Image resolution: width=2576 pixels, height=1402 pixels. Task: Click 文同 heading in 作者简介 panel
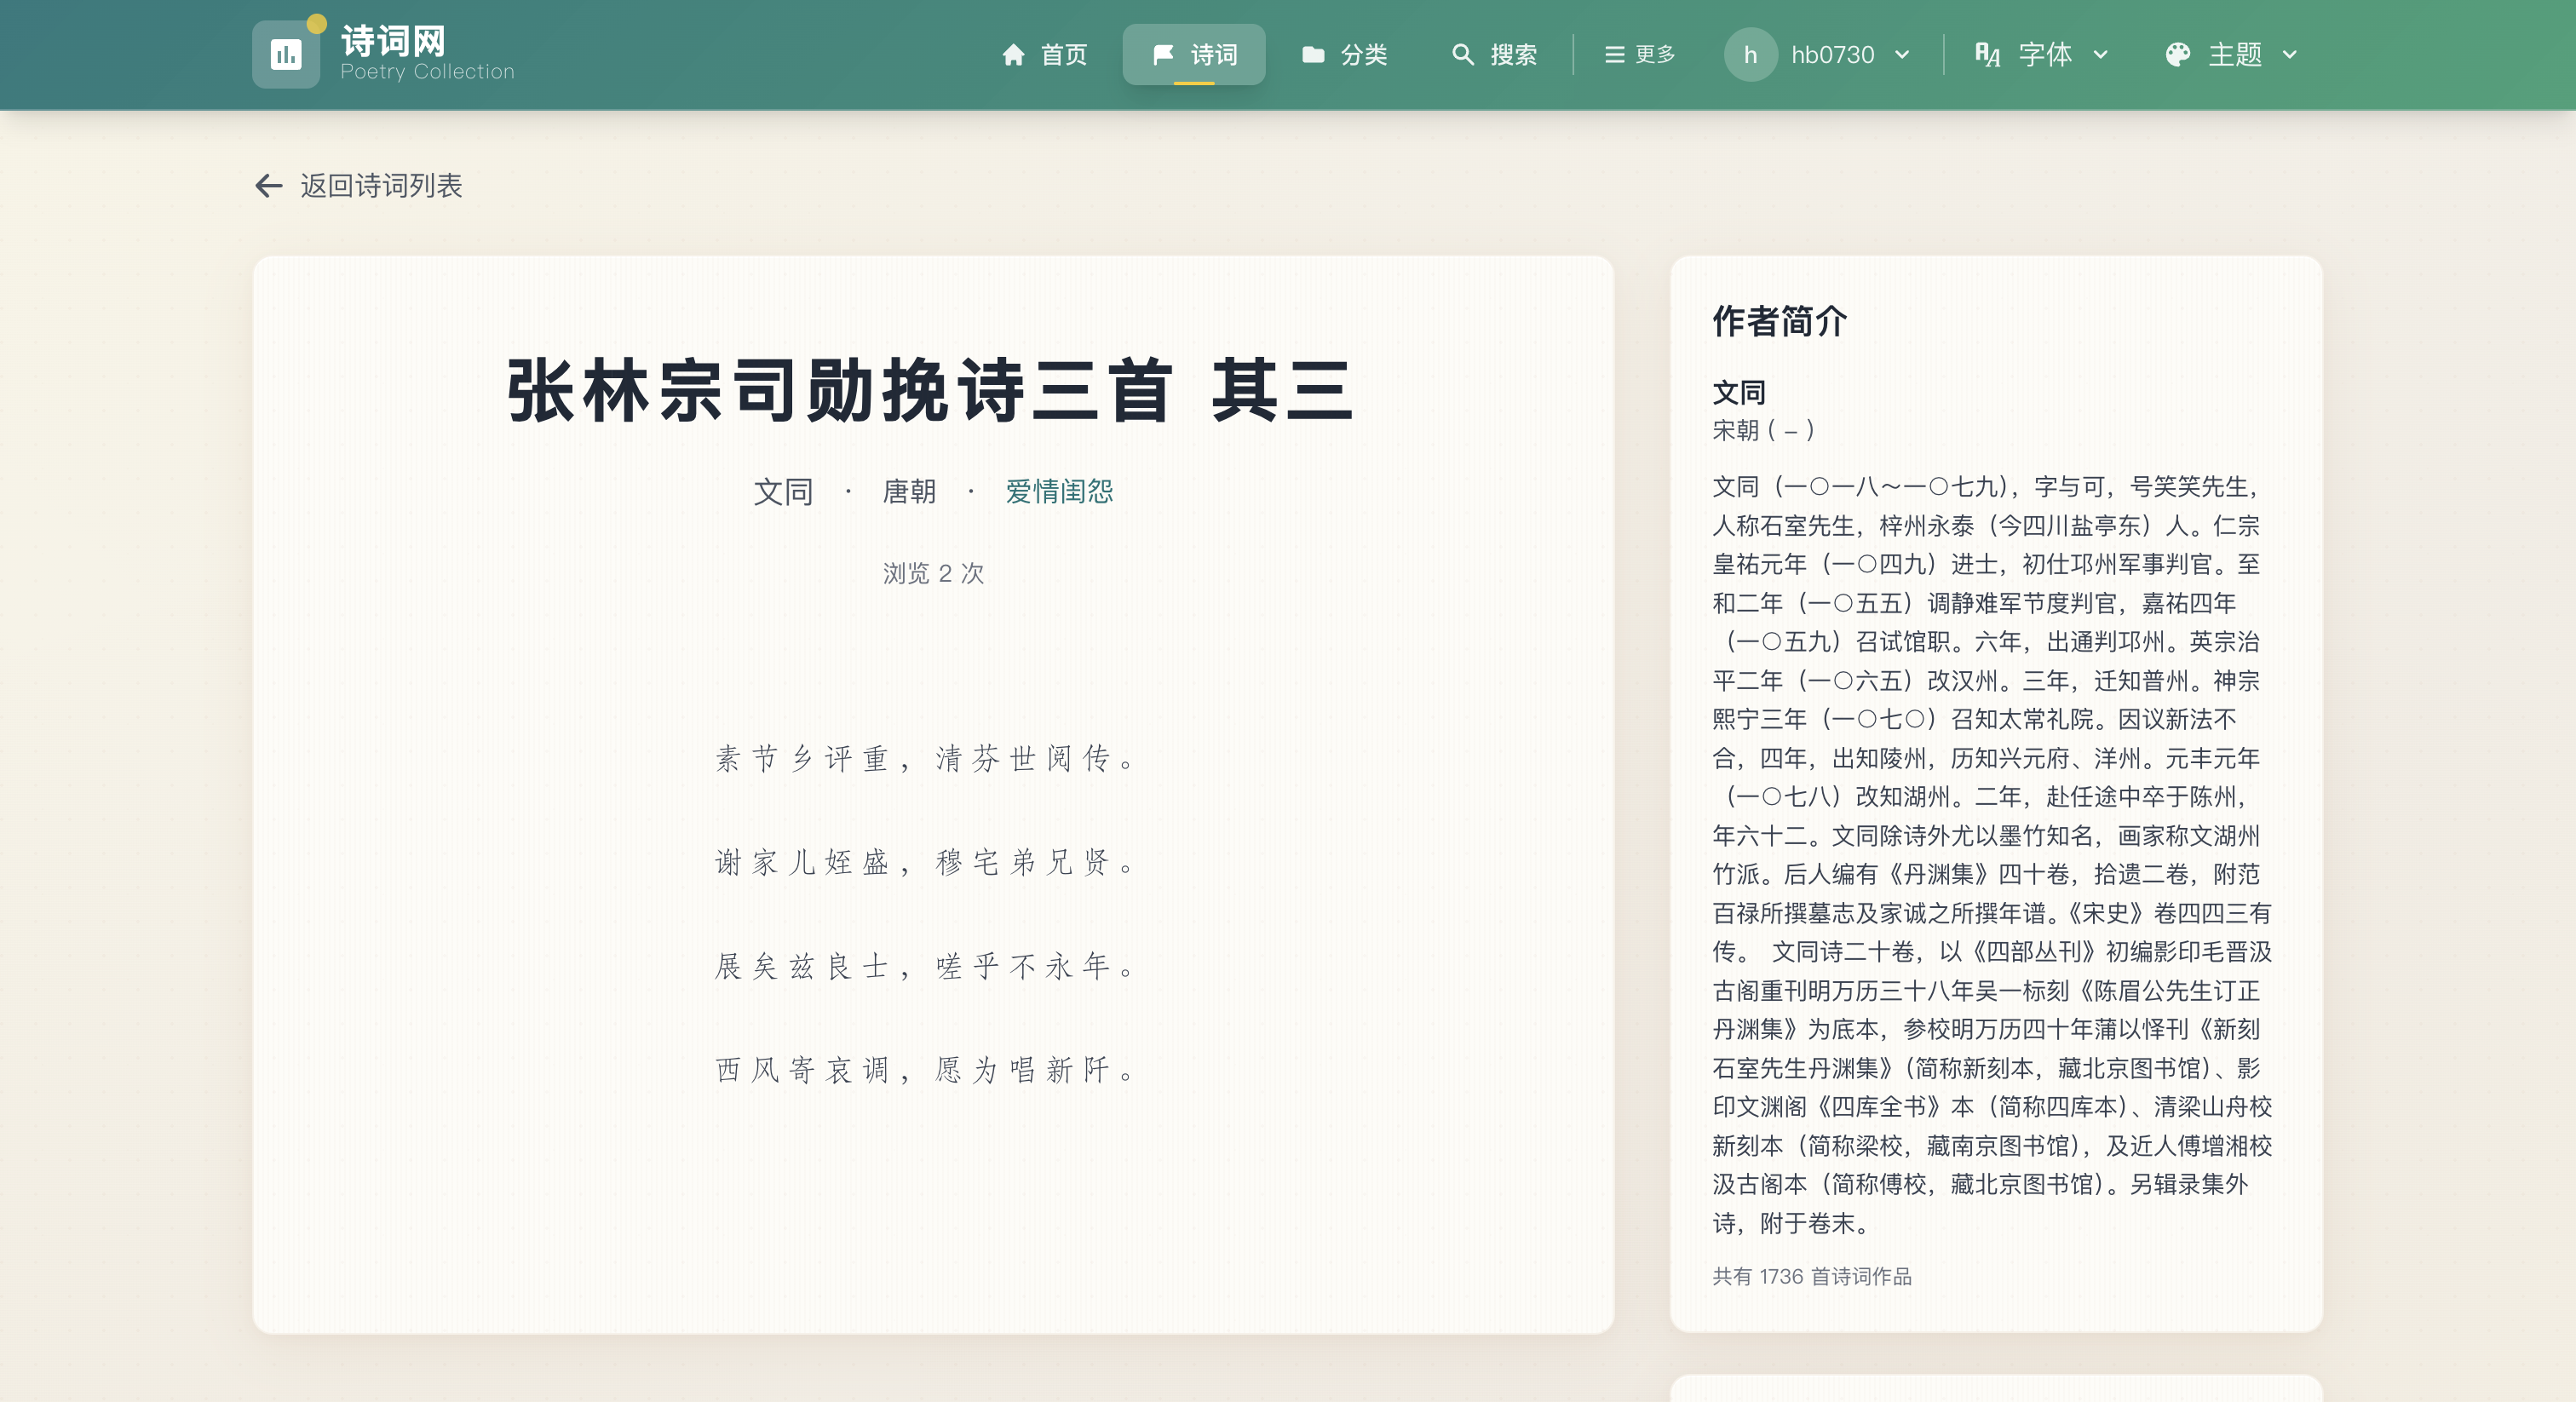(1738, 392)
